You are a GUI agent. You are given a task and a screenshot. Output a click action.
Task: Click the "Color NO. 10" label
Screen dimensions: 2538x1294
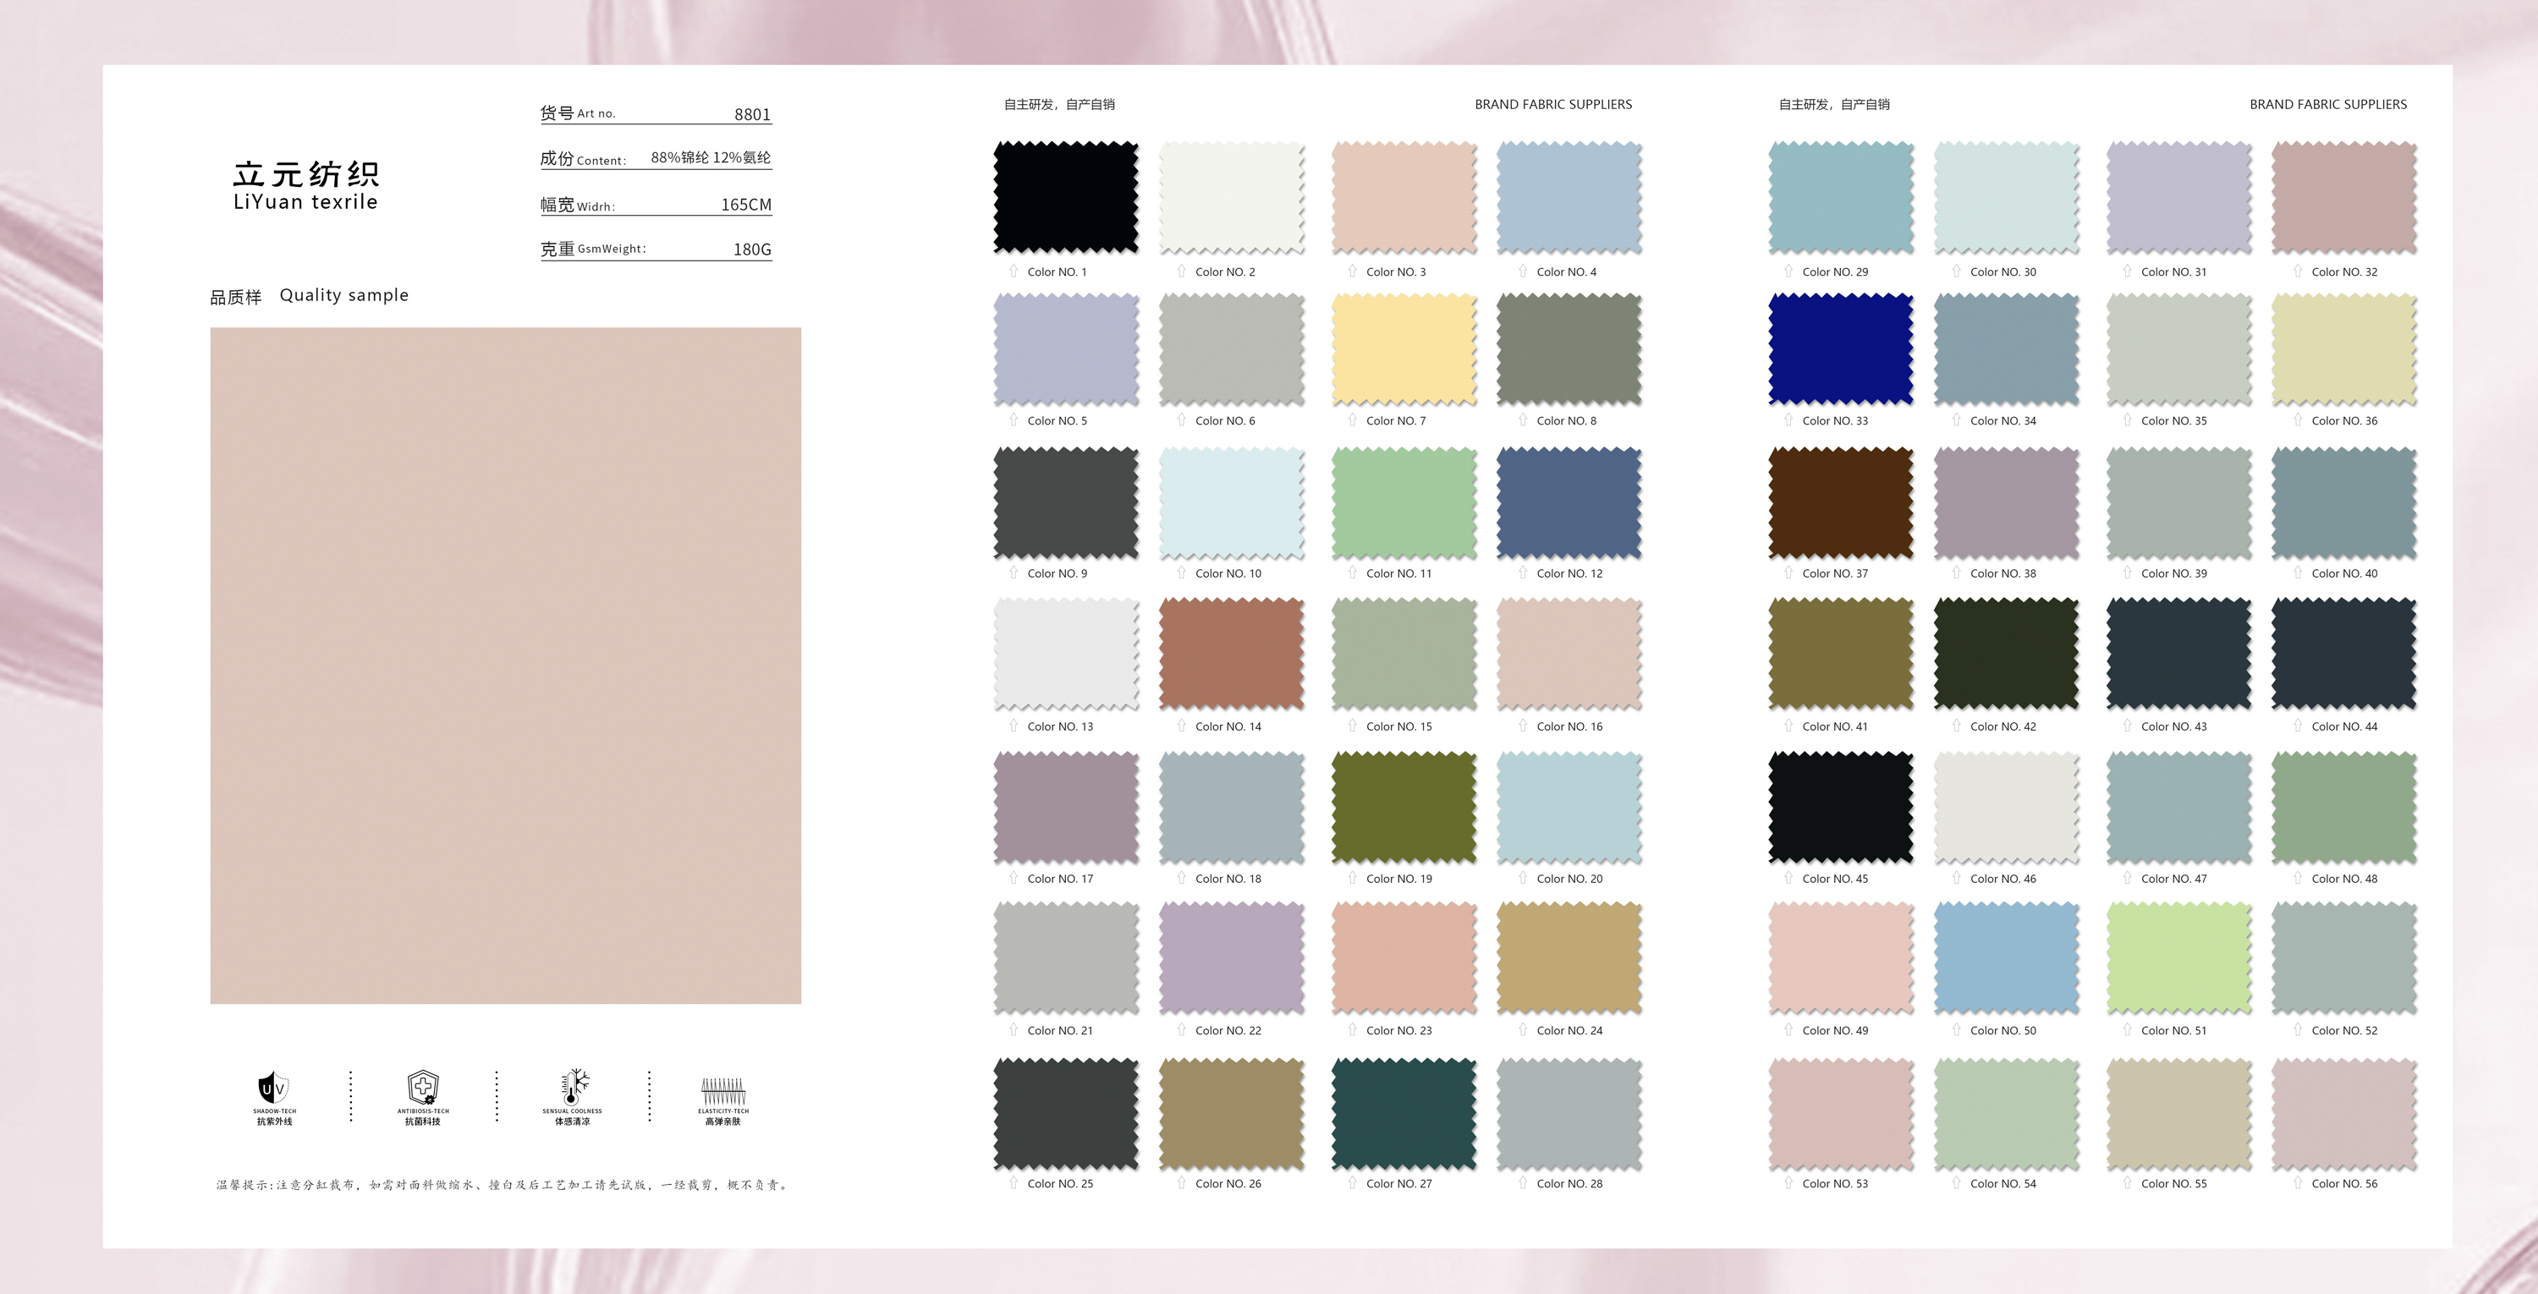(1228, 573)
